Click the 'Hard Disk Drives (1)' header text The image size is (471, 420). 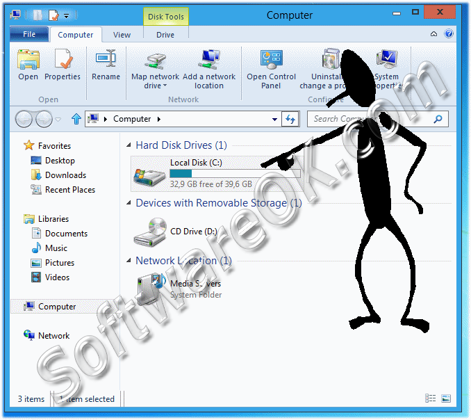coord(181,145)
